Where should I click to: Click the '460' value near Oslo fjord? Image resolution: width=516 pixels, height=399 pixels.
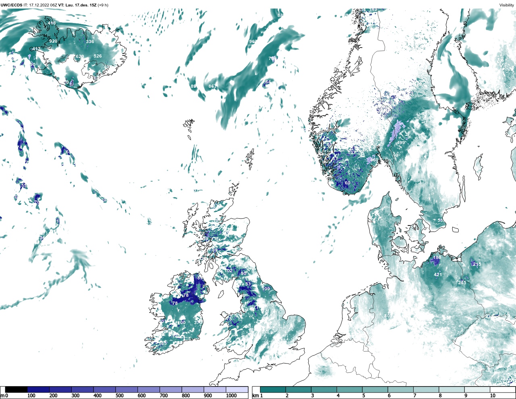tap(374, 160)
